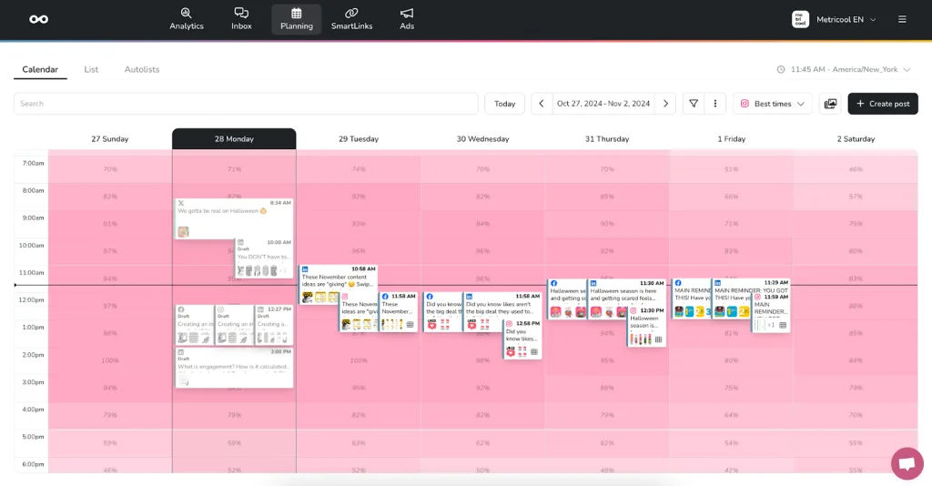Go to the next week arrow

[x=665, y=104]
